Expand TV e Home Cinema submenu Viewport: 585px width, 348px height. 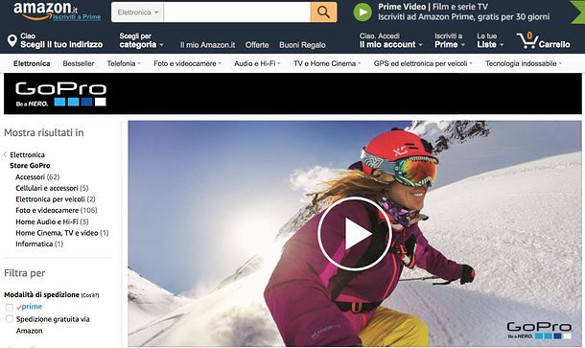click(327, 64)
